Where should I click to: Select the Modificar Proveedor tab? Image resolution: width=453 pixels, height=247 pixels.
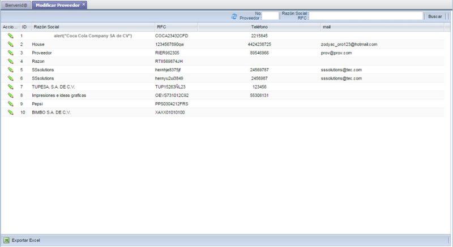(x=57, y=5)
